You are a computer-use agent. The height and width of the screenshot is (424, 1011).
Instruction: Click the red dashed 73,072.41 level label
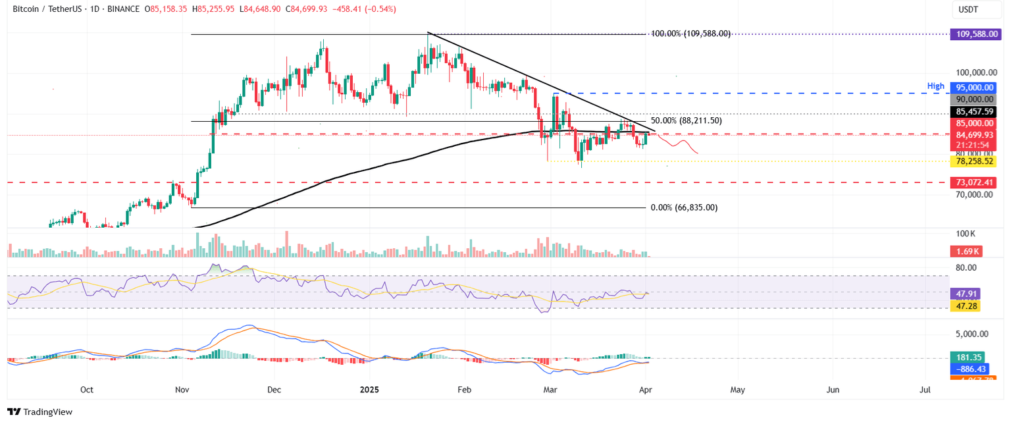point(974,182)
